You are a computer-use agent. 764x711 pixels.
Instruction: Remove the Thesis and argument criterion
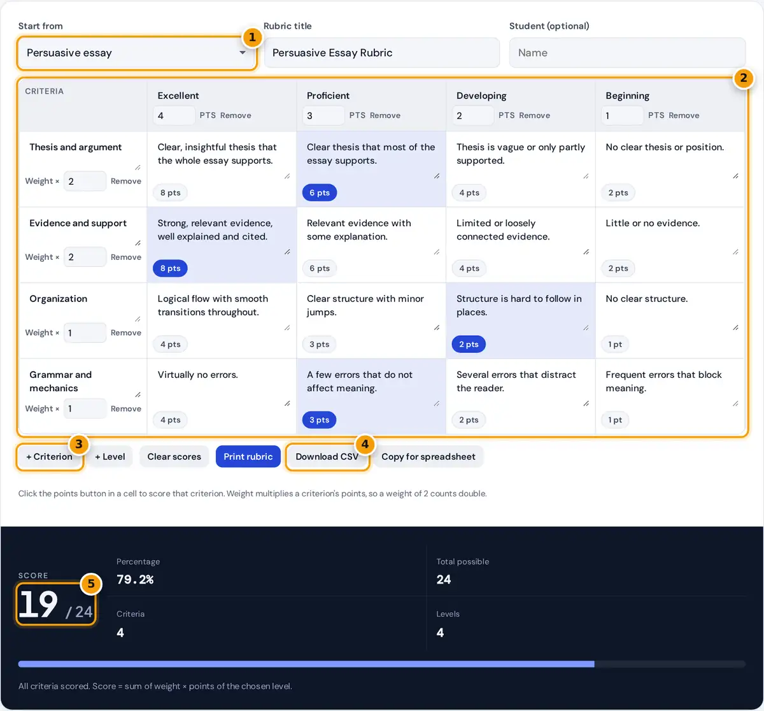(126, 181)
